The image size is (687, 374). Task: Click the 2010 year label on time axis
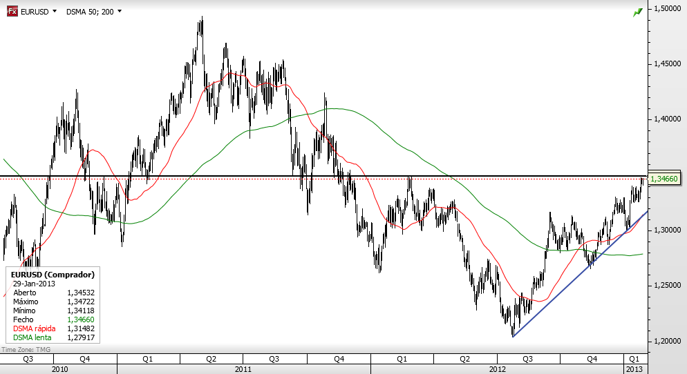click(59, 369)
